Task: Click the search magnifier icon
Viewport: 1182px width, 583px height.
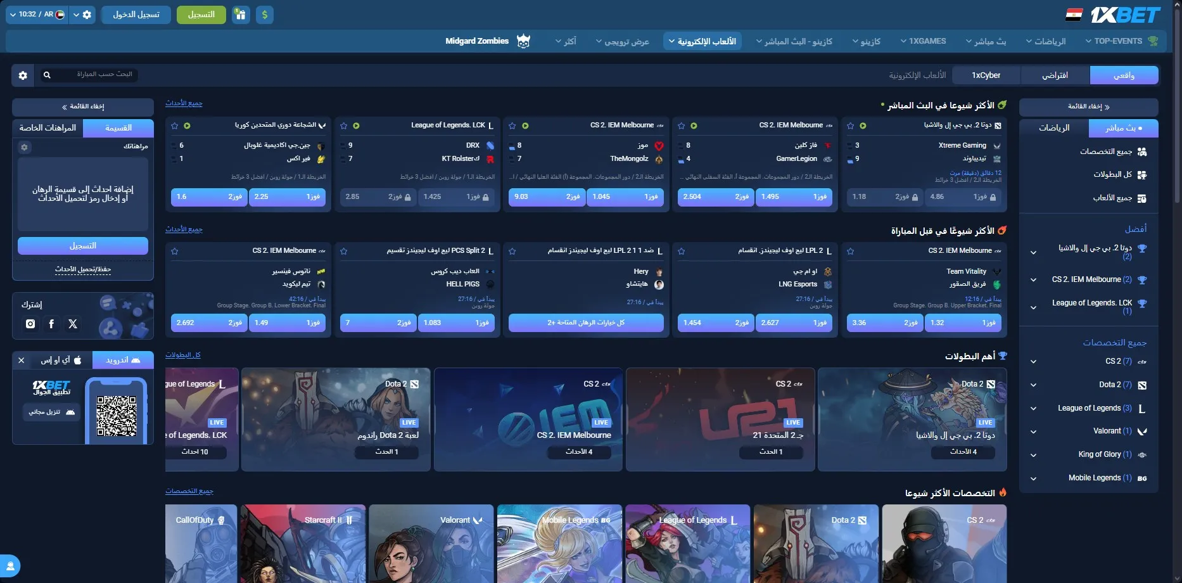Action: tap(47, 75)
